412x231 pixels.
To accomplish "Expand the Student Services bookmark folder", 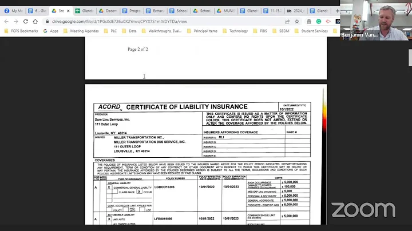I will (311, 31).
